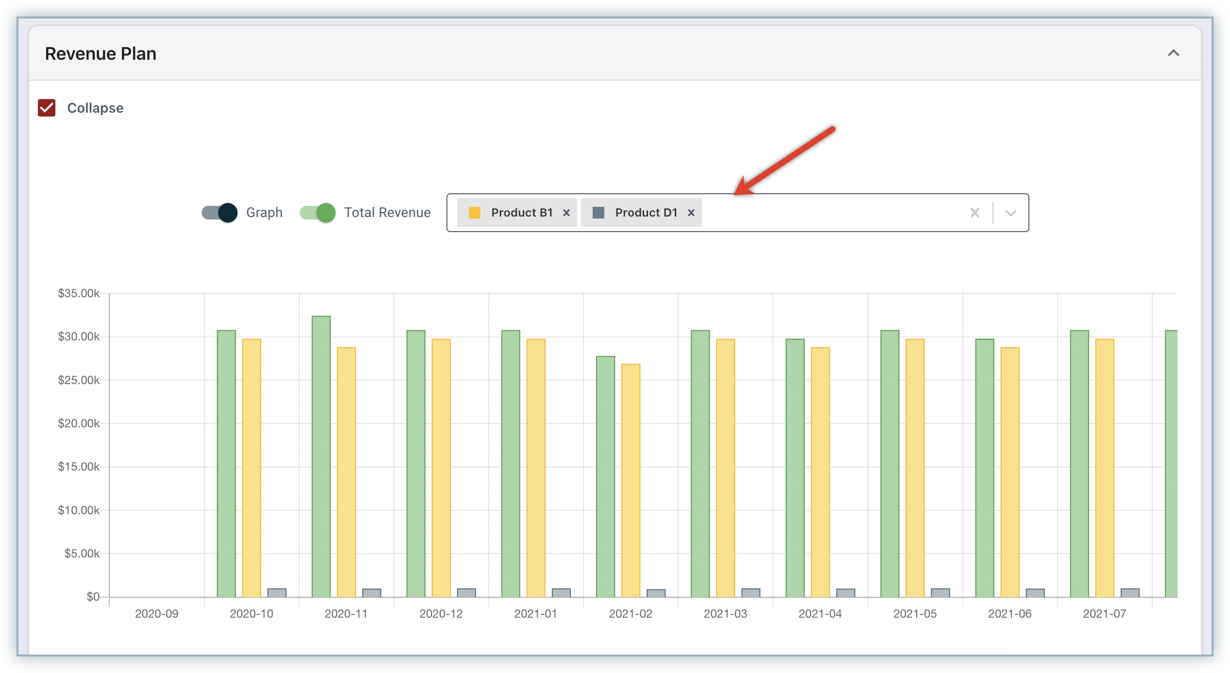1230x673 pixels.
Task: Remove the Product B1 tag
Action: click(x=566, y=213)
